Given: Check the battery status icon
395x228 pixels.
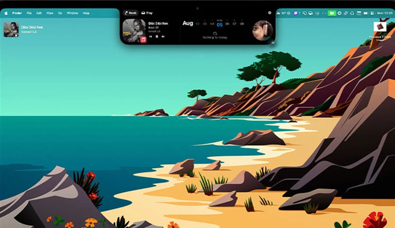Looking at the screenshot, I should 366,13.
